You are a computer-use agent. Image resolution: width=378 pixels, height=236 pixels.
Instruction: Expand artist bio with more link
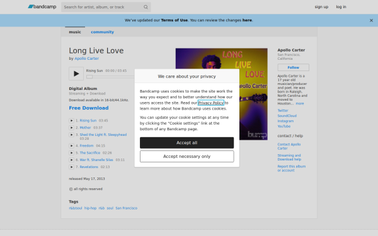pyautogui.click(x=300, y=104)
